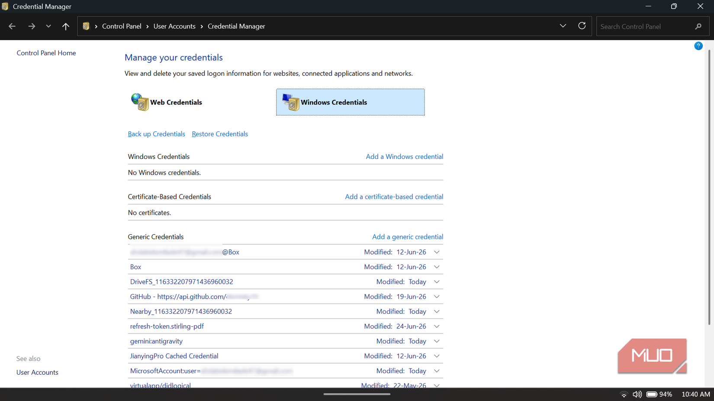Go up one level with up arrow

coord(66,26)
